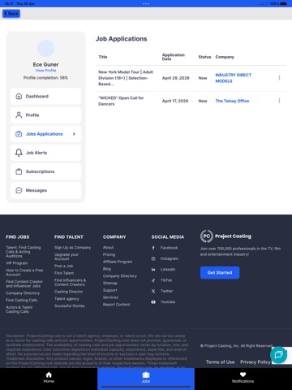Click Terms of Use link
Viewport: 292px width, 390px height.
220,362
